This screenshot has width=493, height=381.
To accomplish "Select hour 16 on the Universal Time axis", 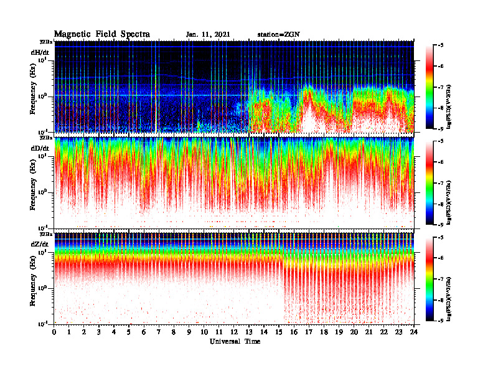I will (x=294, y=332).
